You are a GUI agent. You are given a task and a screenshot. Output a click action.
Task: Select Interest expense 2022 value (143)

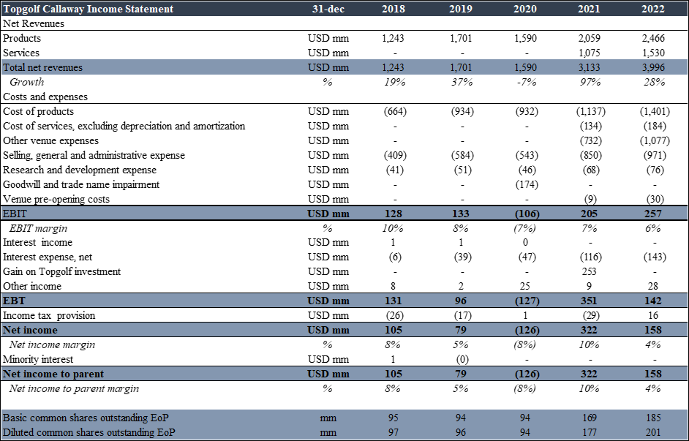tap(655, 257)
